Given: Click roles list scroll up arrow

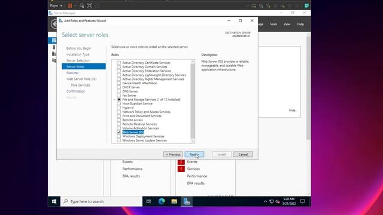Looking at the screenshot, I should click(x=193, y=62).
